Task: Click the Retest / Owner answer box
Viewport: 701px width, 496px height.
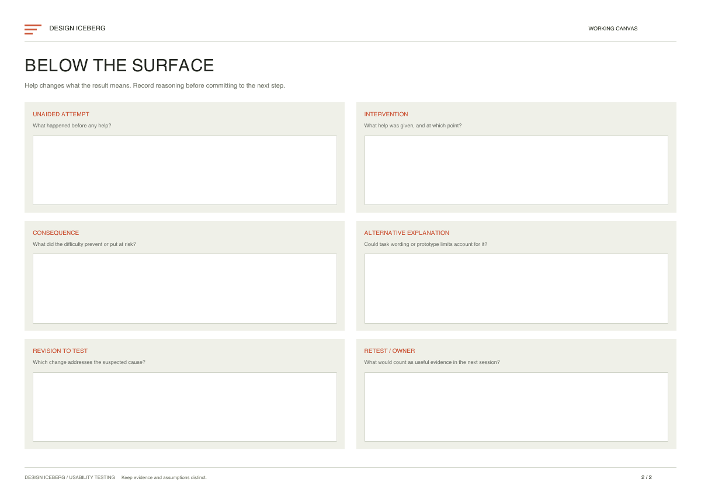Action: coord(516,407)
